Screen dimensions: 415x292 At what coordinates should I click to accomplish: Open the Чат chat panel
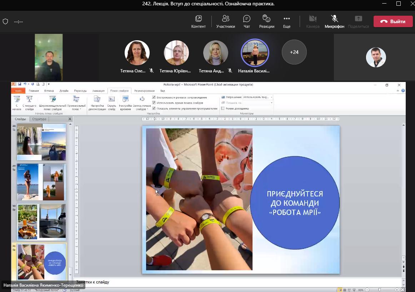246,21
